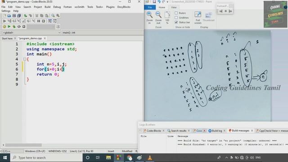288x162 pixels.
Task: Open the build target dropdown
Action: pyautogui.click(x=41, y=27)
